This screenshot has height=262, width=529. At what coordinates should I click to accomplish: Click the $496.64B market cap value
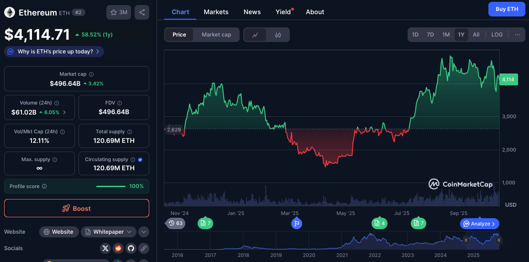[x=65, y=83]
